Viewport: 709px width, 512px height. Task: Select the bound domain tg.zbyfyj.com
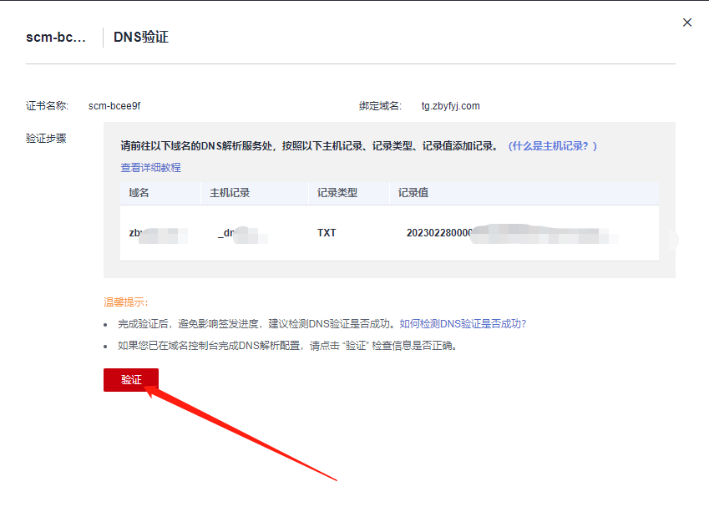(x=450, y=106)
